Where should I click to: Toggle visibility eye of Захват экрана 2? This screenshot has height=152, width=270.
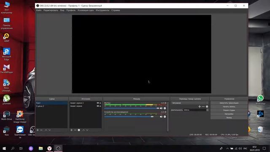click(x=97, y=103)
